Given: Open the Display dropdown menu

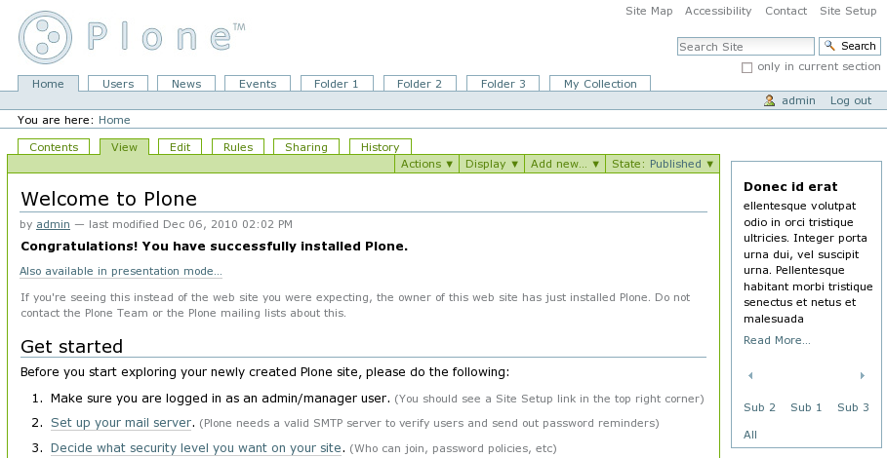Looking at the screenshot, I should point(491,164).
